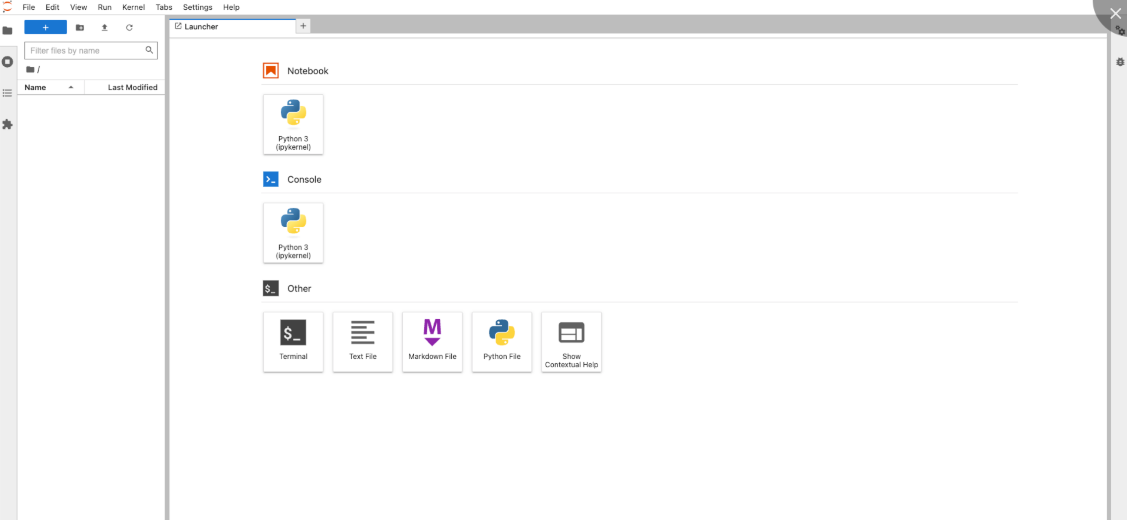Sort files by Name column
The image size is (1127, 520).
36,87
